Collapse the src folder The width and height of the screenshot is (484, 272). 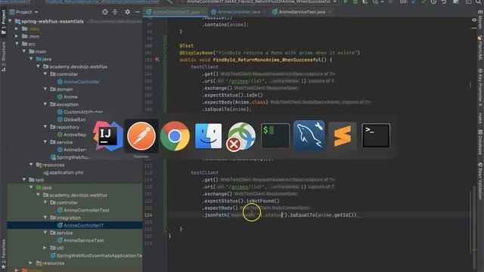click(17, 44)
